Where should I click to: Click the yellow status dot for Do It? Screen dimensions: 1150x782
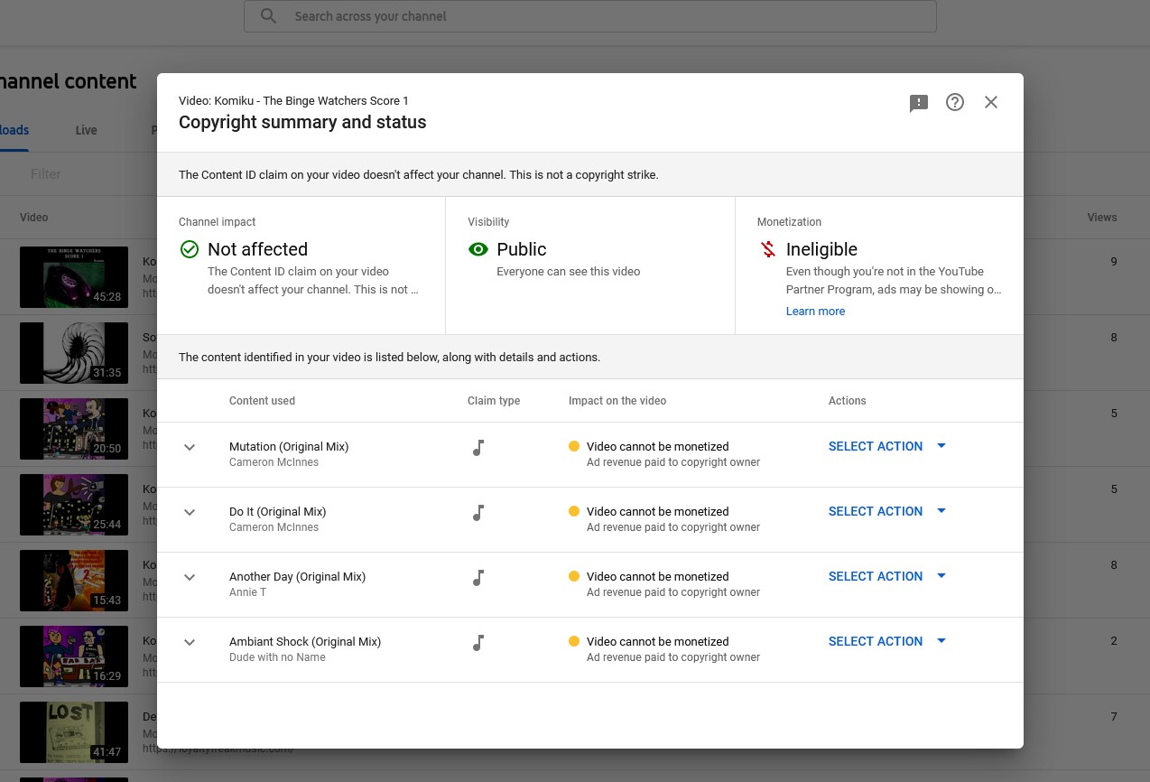click(574, 511)
